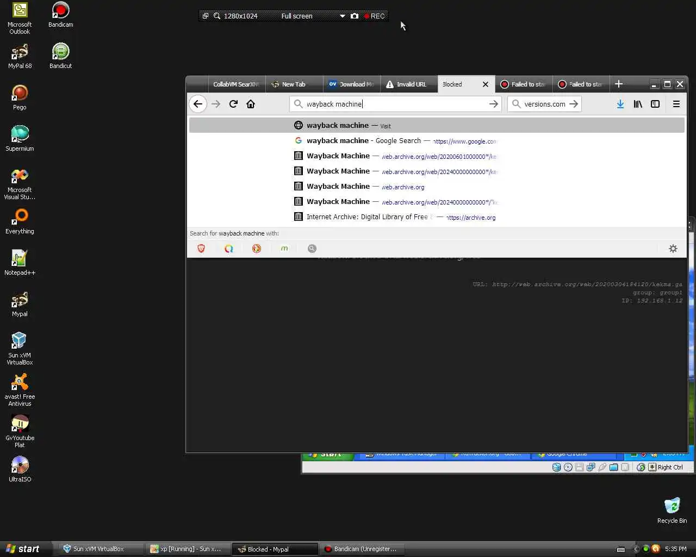Open Everything desktop shortcut
Screen dimensions: 696x557
[20, 221]
